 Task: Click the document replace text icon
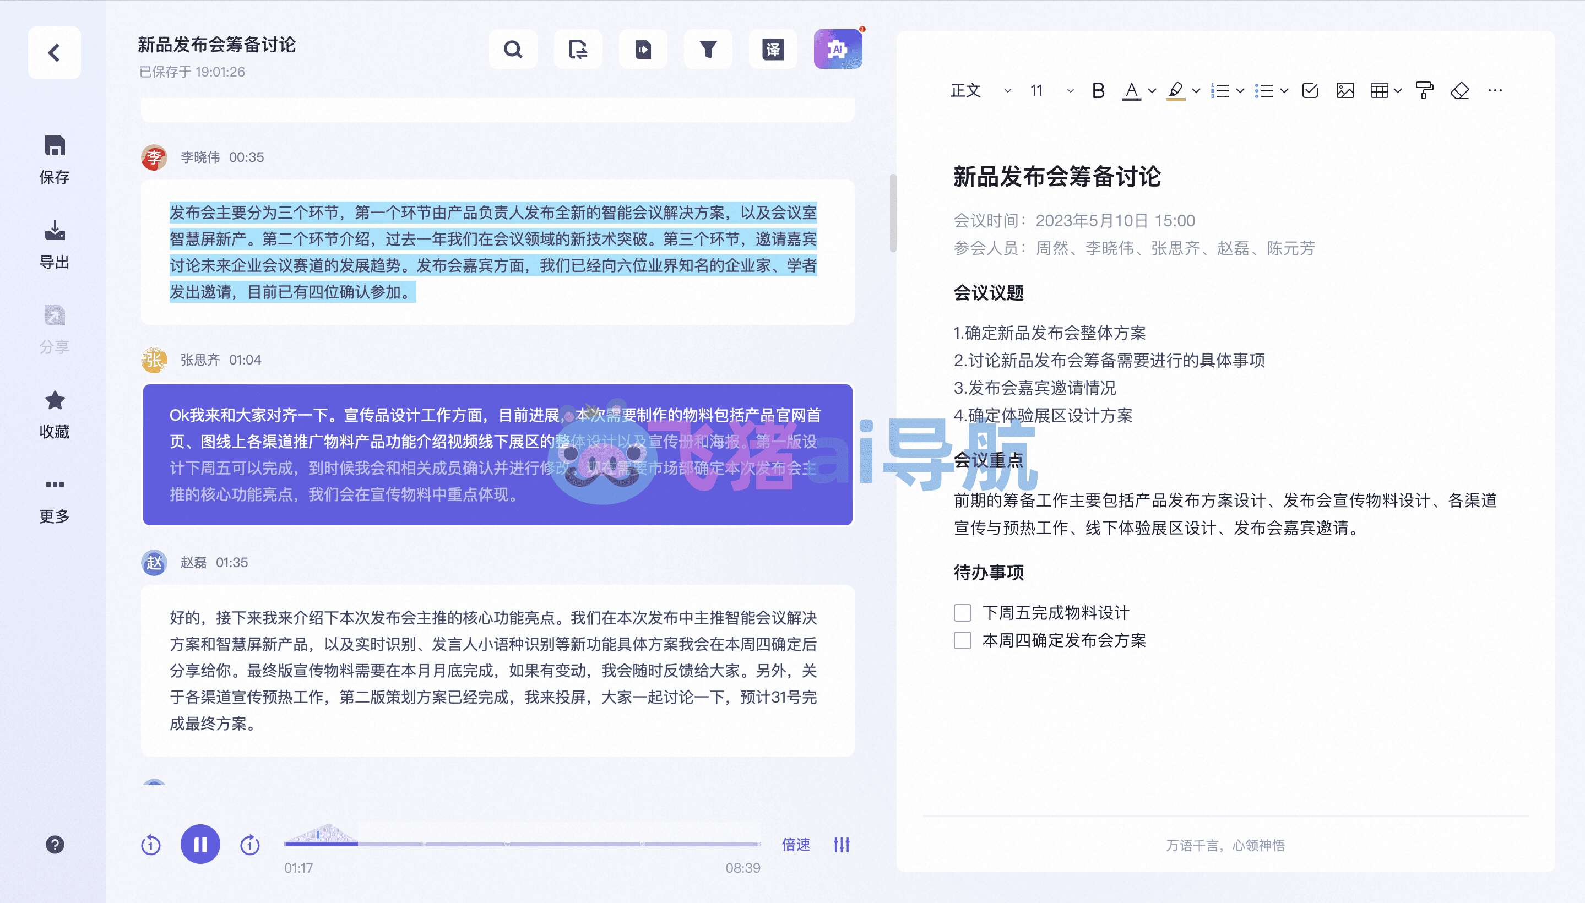[578, 49]
